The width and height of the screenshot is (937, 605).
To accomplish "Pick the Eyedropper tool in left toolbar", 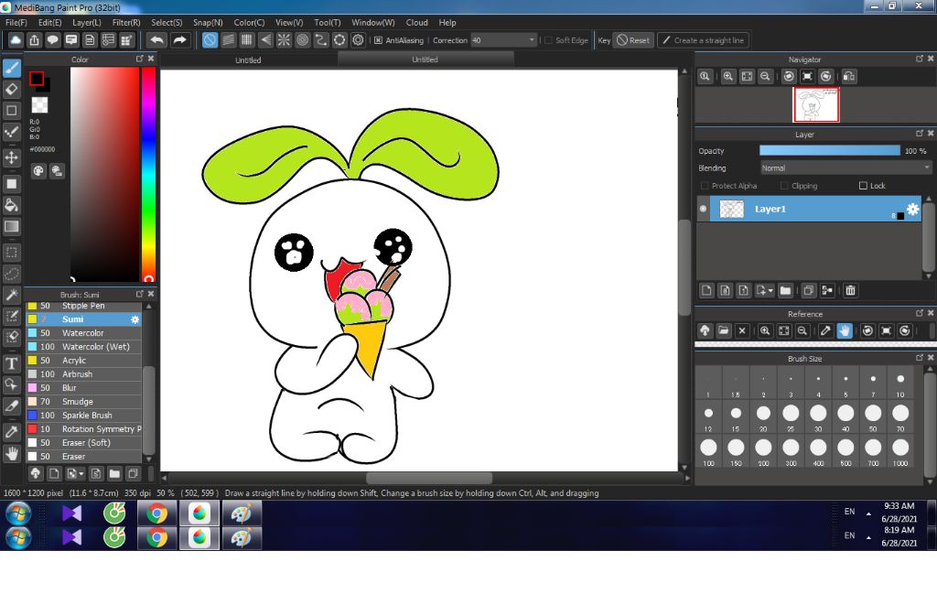I will point(11,432).
